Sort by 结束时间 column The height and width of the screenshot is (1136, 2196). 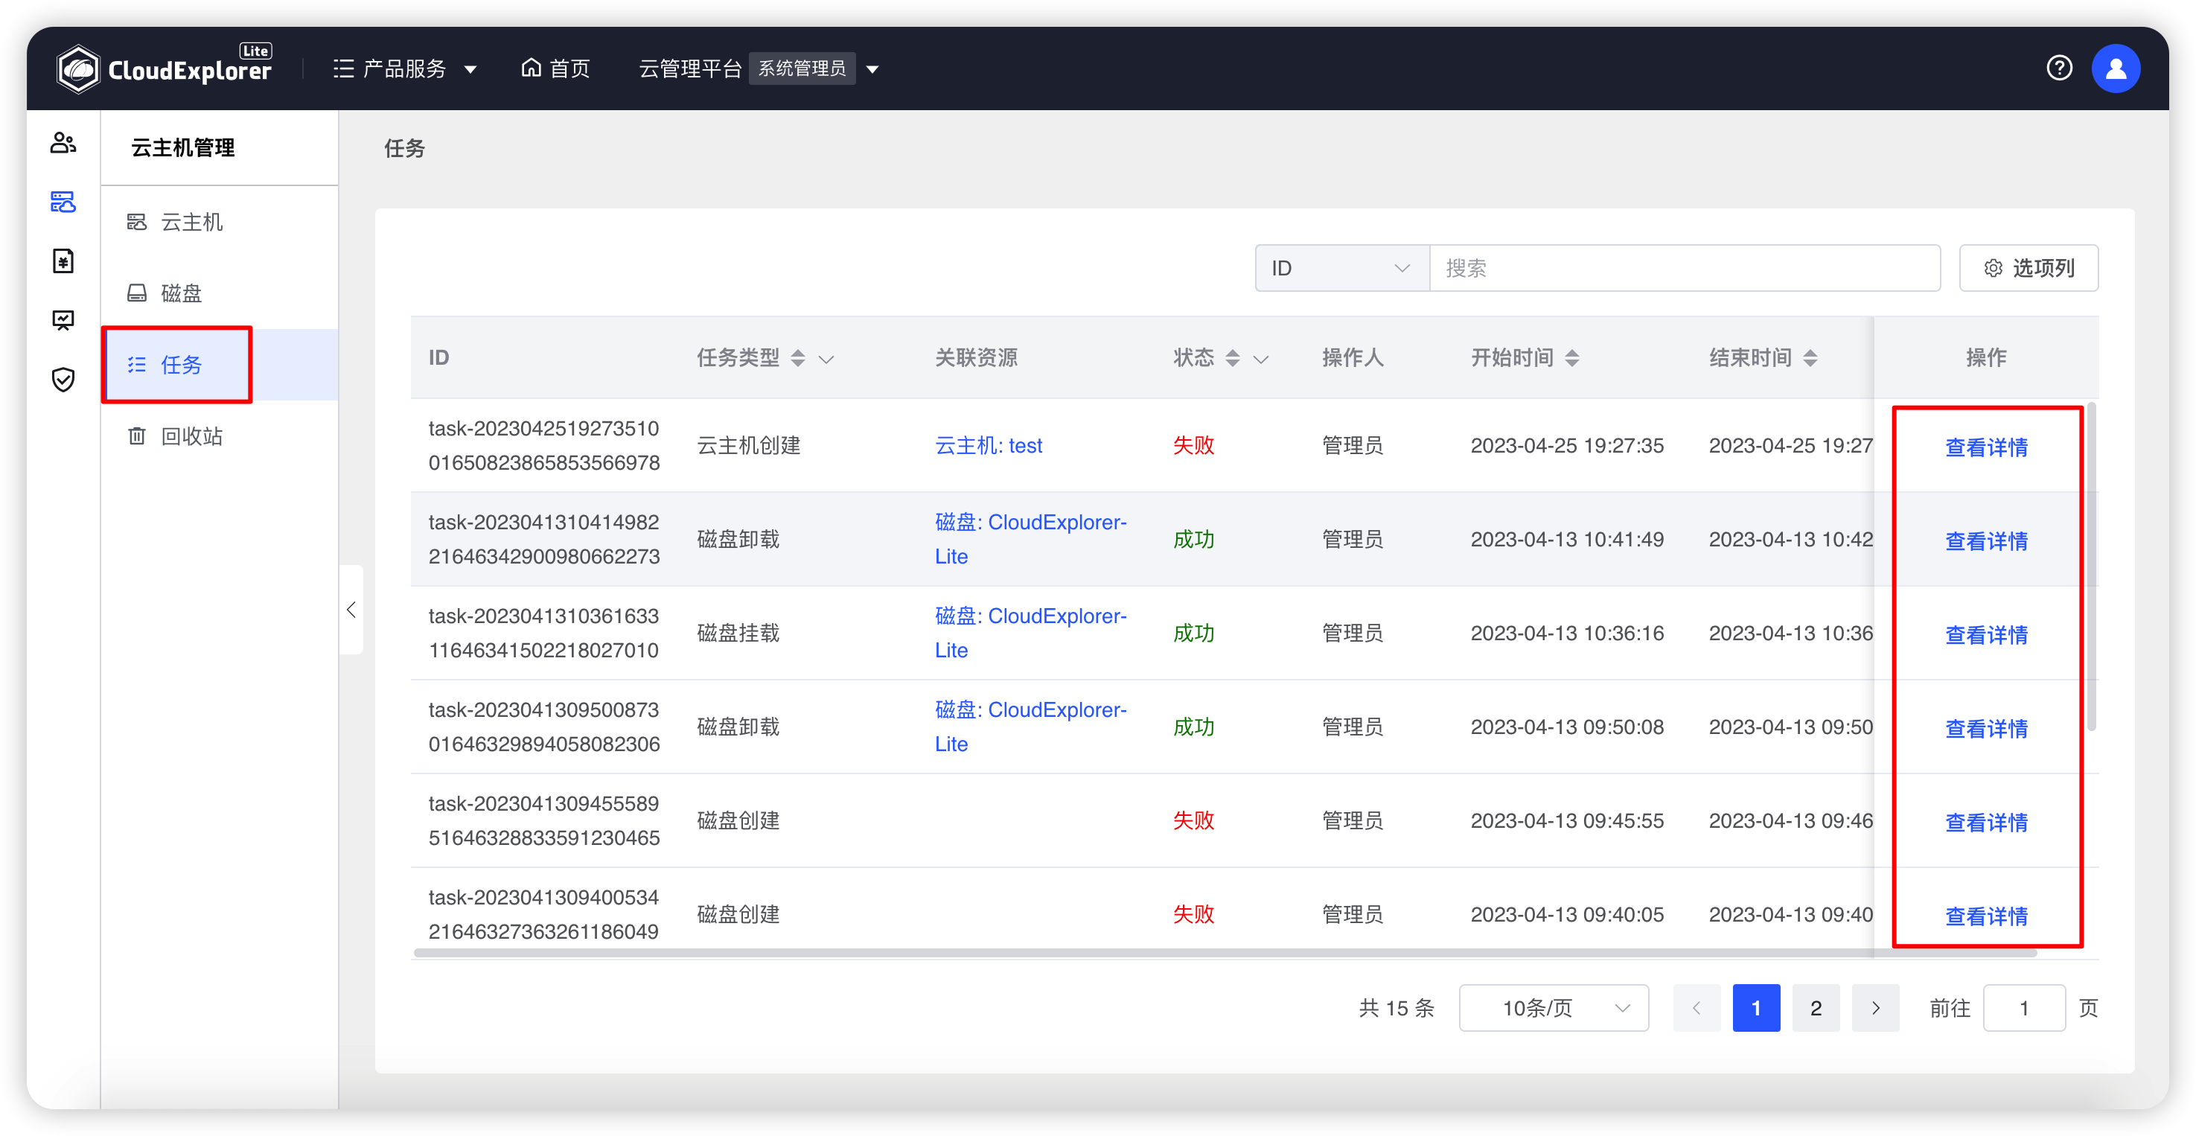1810,358
